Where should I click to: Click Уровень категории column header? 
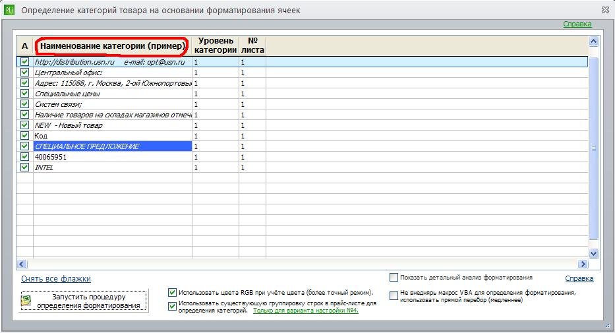tap(216, 45)
